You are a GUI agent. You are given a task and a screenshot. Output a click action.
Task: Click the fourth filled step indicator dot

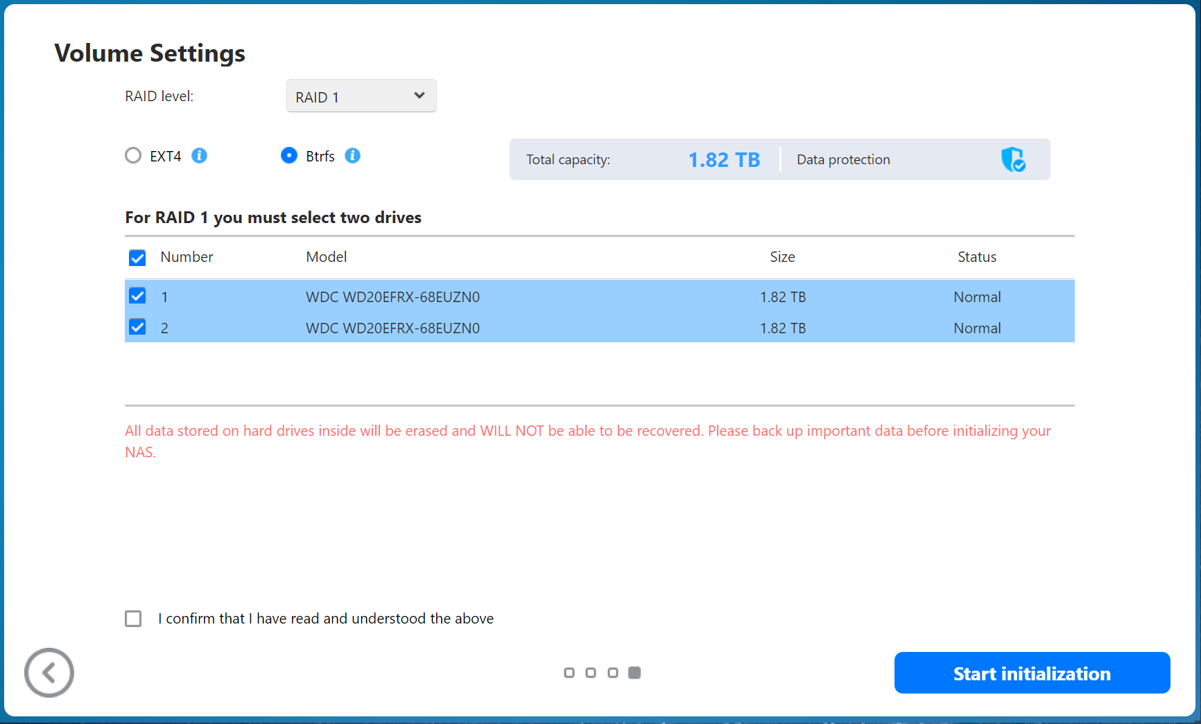click(634, 673)
